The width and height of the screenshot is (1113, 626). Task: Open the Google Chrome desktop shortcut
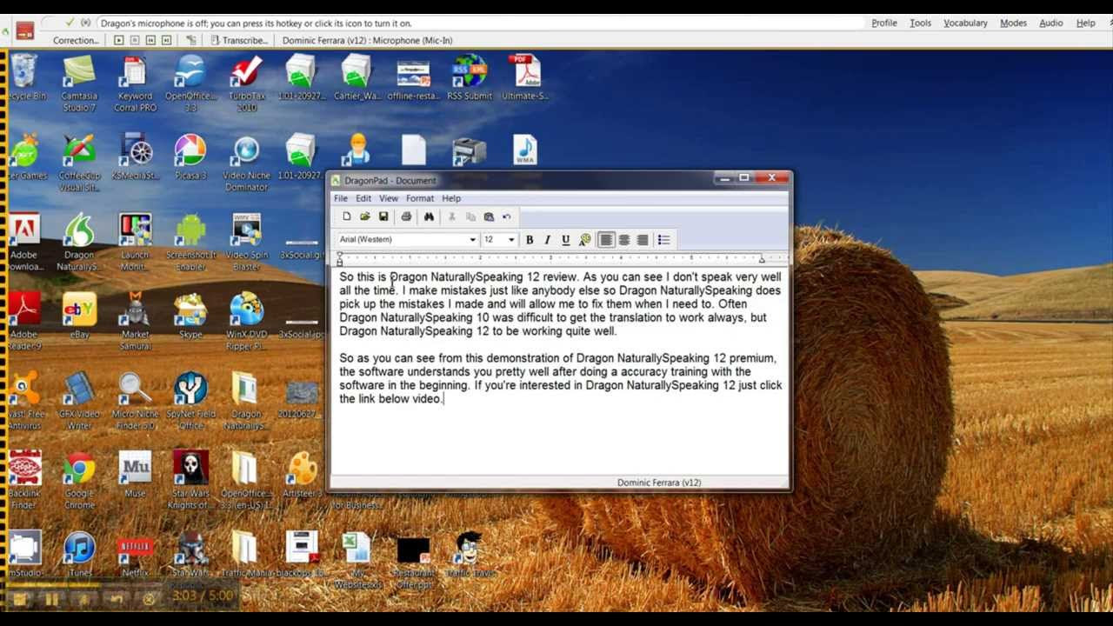coord(79,480)
